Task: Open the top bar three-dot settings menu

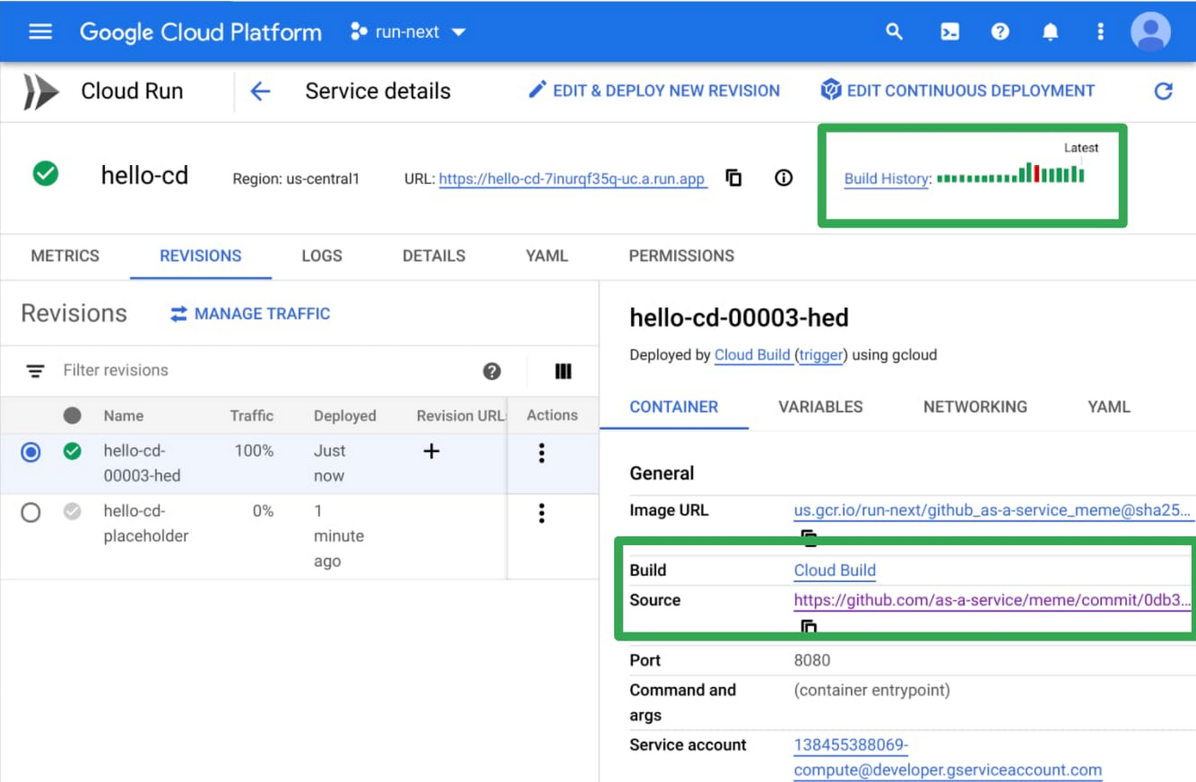Action: (x=1100, y=32)
